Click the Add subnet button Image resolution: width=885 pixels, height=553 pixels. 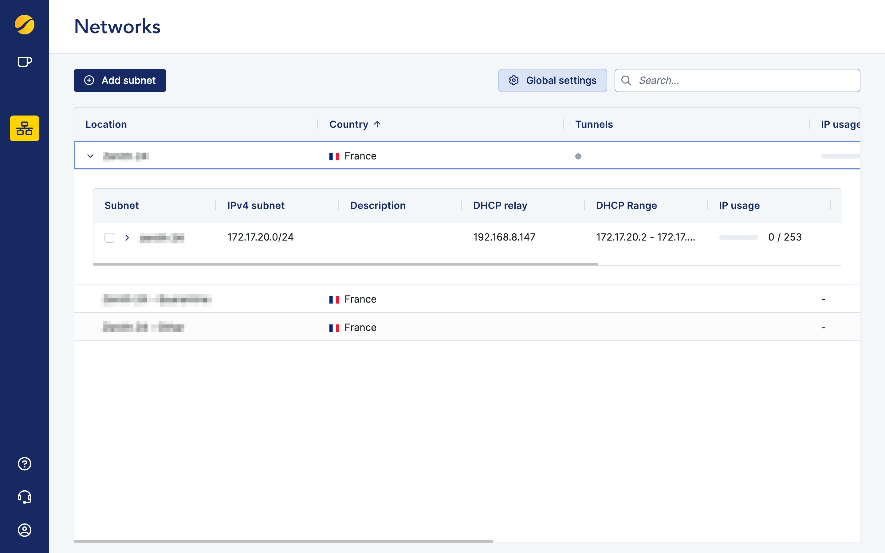pos(120,80)
